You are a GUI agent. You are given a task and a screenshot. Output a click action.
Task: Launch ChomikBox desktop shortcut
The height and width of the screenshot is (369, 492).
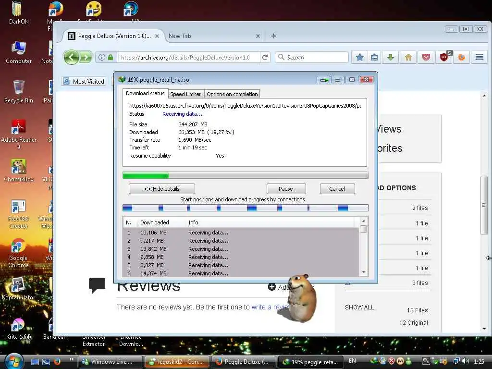[19, 171]
